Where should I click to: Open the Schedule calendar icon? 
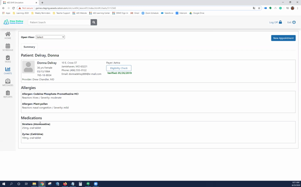tap(8, 46)
